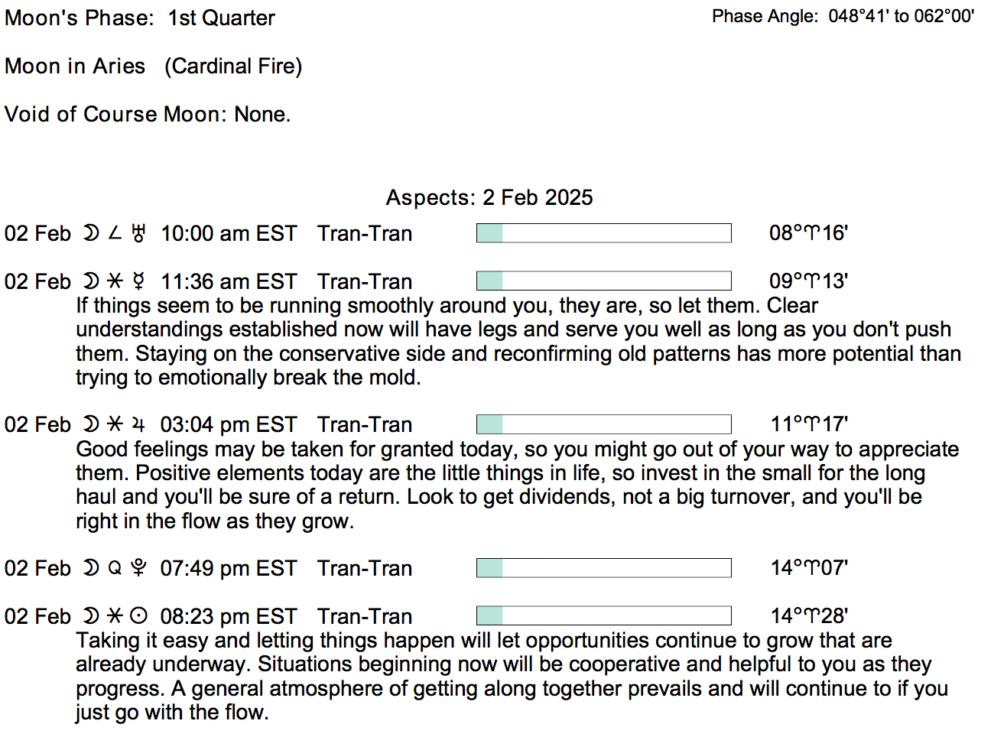
Task: Select the semi-square symbol in the 10:00 am row
Action: pyautogui.click(x=115, y=233)
